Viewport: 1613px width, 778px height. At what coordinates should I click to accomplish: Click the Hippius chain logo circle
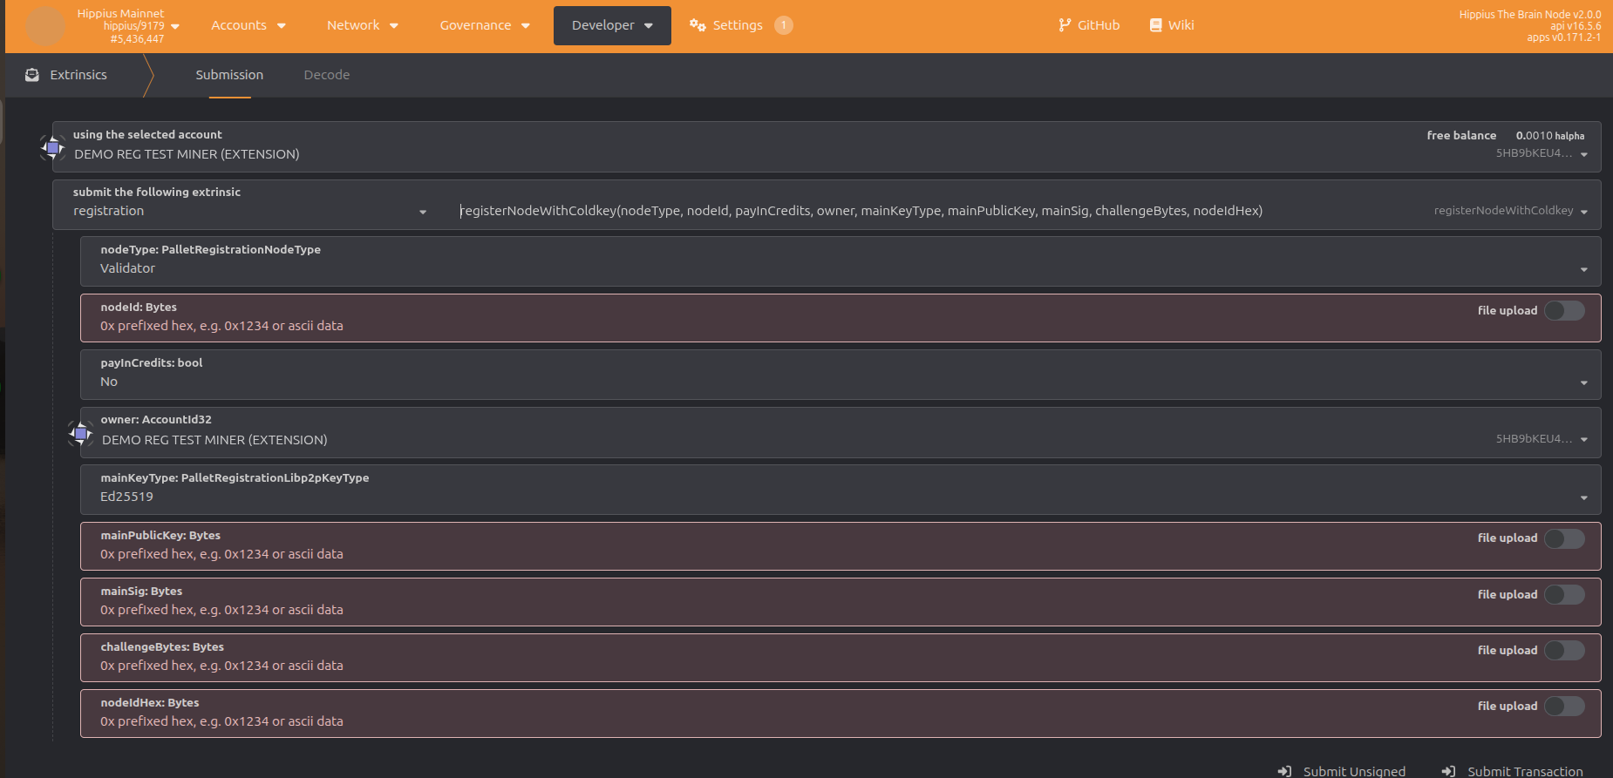45,26
